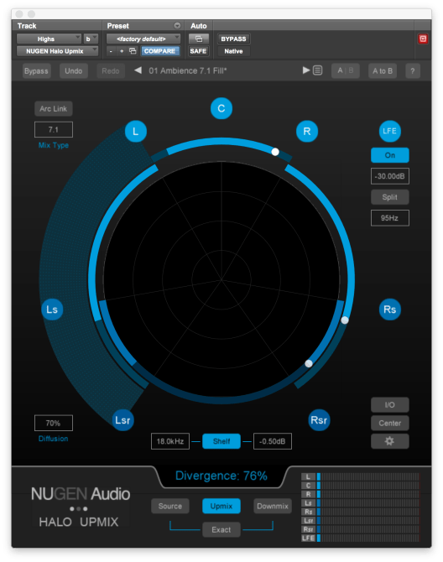Click the copy preset settings icon
The height and width of the screenshot is (562, 443).
[133, 51]
